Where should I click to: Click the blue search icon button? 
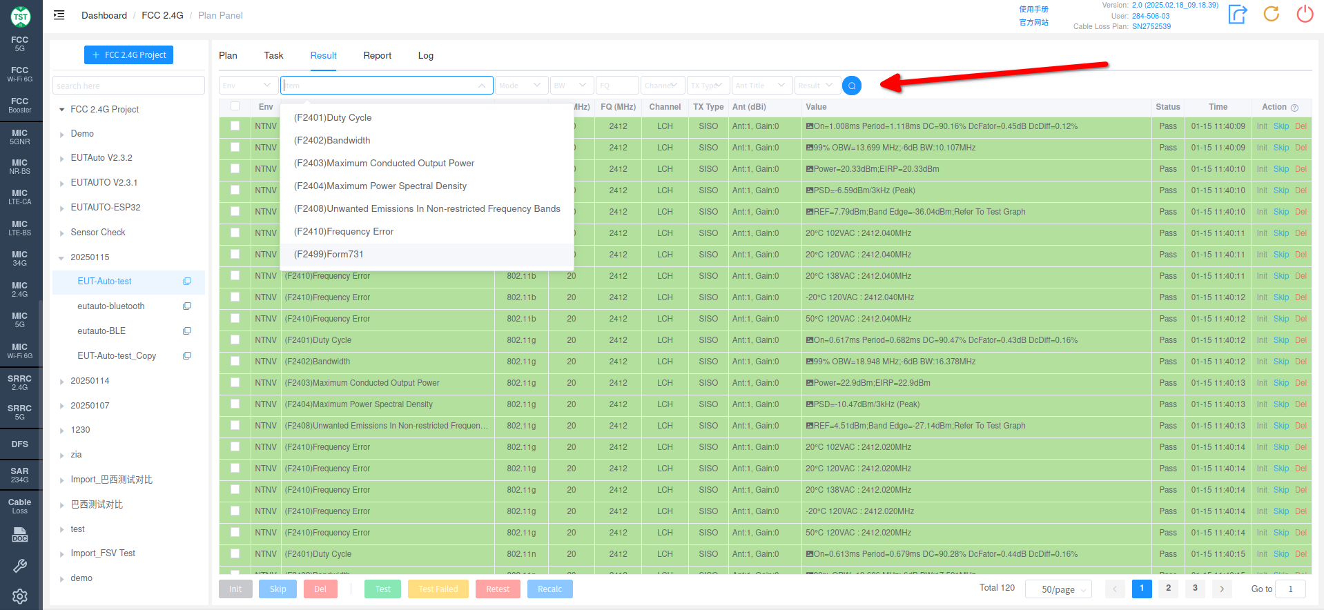pyautogui.click(x=852, y=86)
